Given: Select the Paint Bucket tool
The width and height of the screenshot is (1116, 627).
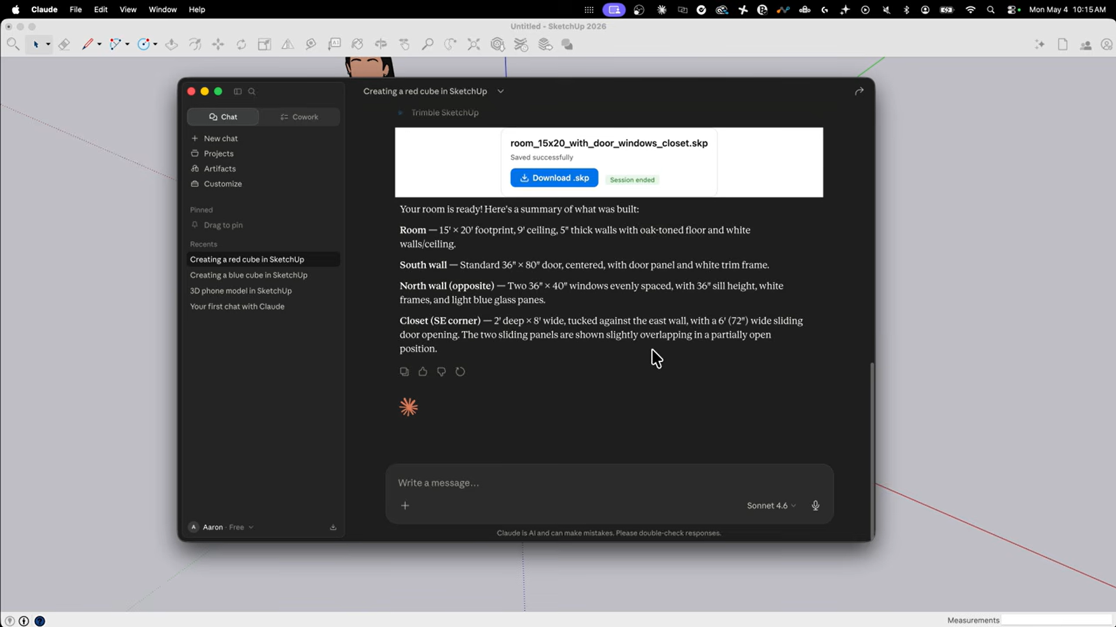Looking at the screenshot, I should (x=358, y=44).
